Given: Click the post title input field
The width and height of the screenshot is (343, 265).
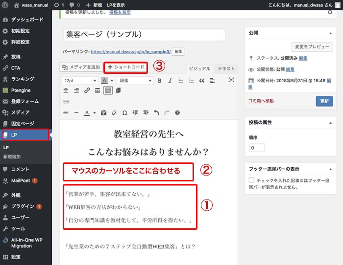Looking at the screenshot, I should (x=144, y=35).
